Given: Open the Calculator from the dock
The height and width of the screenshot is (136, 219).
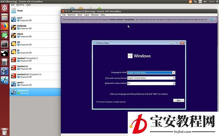Looking at the screenshot, I should coord(5,62).
